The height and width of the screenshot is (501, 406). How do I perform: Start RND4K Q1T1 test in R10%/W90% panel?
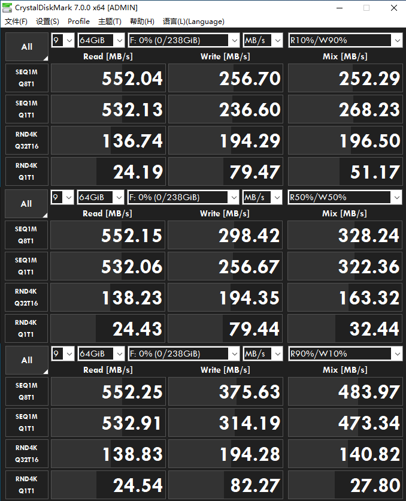click(27, 171)
